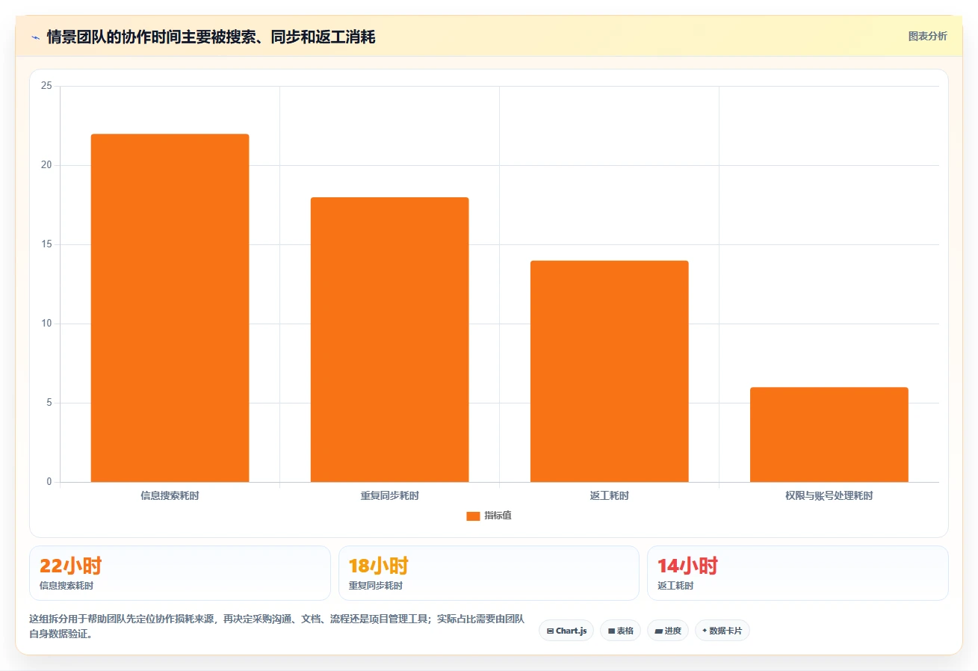
Task: Click the sparkle icon in 数据卡片 chip
Action: pyautogui.click(x=705, y=631)
